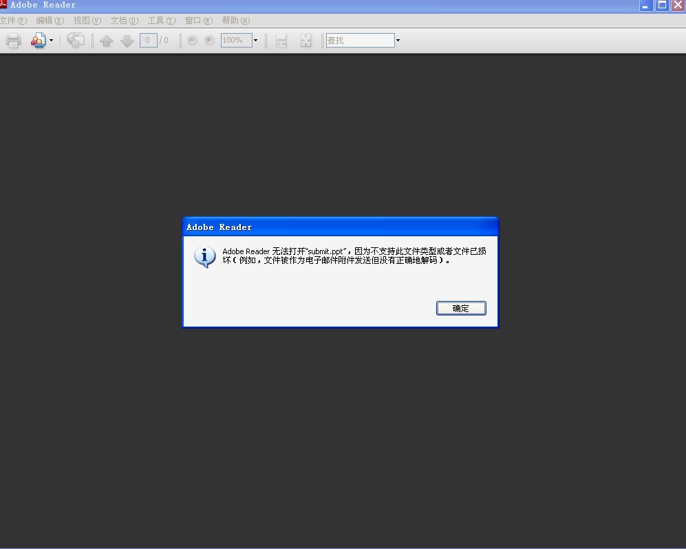The image size is (686, 549).
Task: Click the zoom out minus icon
Action: pos(192,41)
